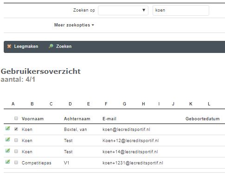Click email koen+1231@lecreditsportif.nl
The width and height of the screenshot is (225, 176).
133,163
